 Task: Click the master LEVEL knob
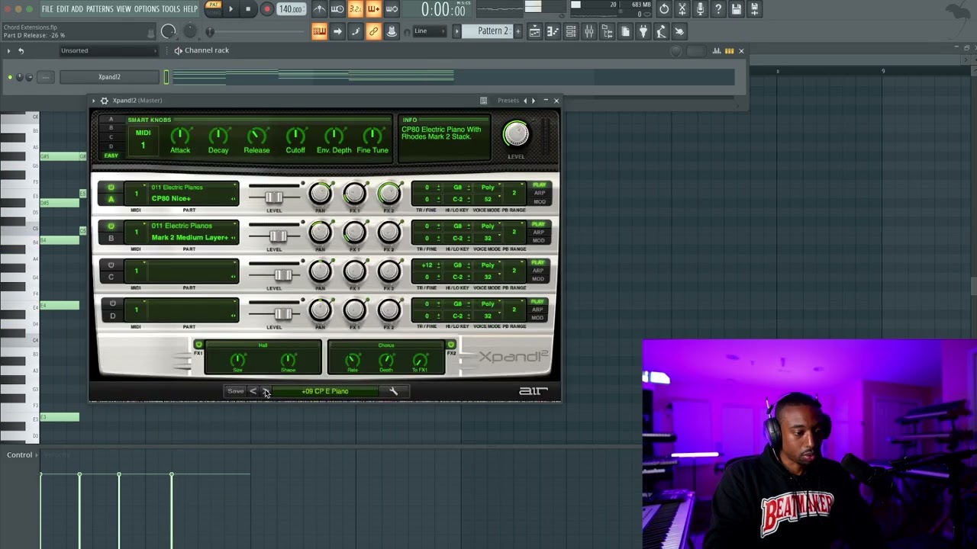tap(516, 134)
